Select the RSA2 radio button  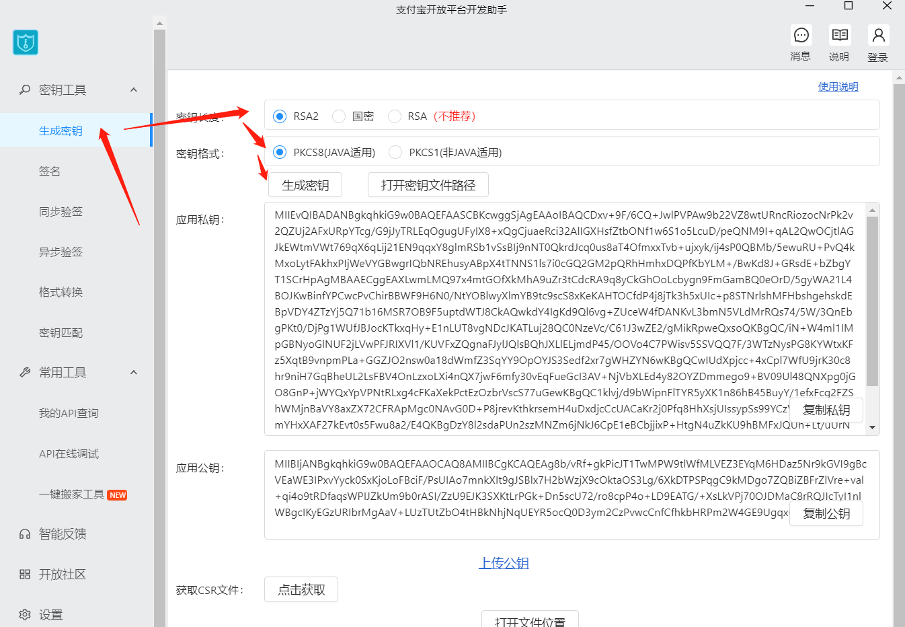click(x=280, y=116)
